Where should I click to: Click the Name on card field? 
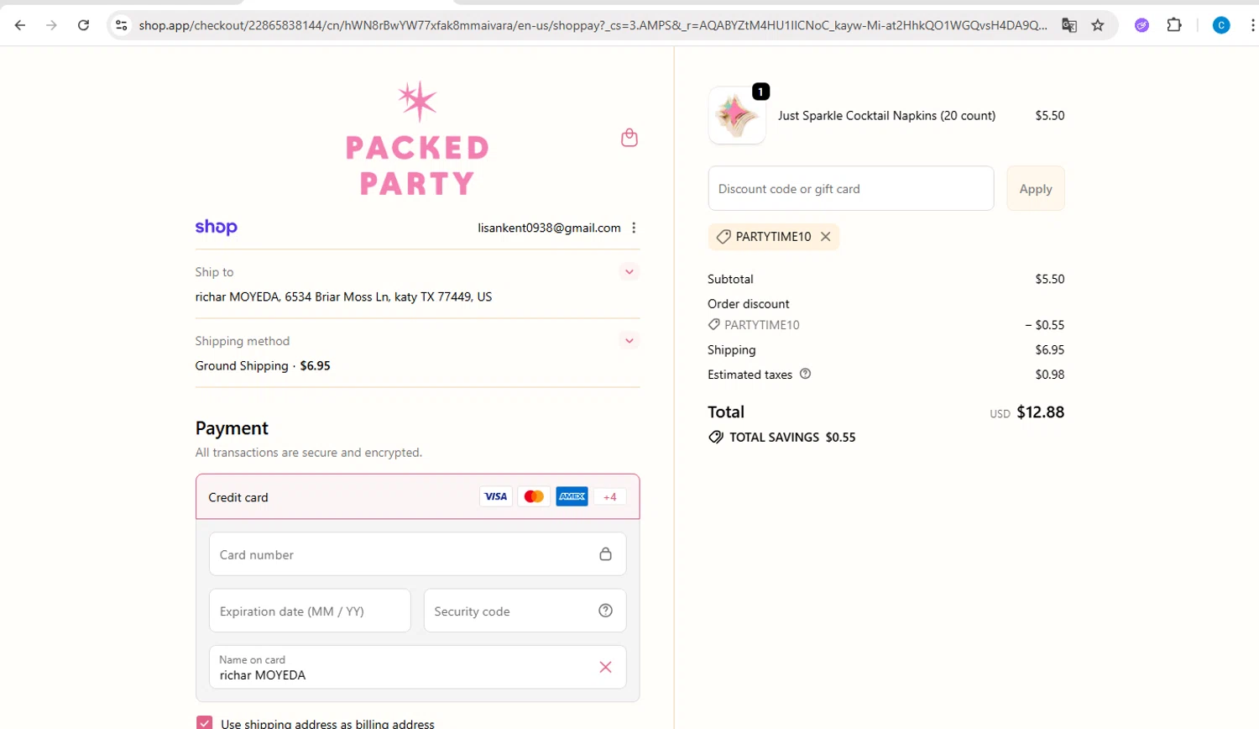(x=418, y=668)
